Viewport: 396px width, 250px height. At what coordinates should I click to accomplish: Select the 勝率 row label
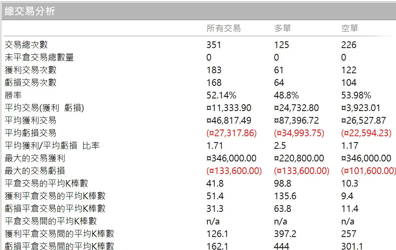pos(13,95)
